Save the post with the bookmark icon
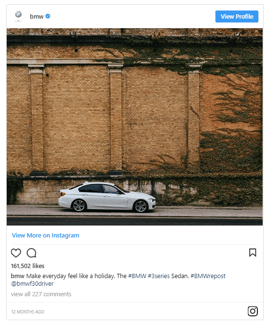267x323 pixels. point(253,253)
